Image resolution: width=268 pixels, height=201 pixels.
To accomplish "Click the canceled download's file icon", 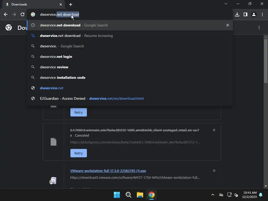I will (53, 142).
